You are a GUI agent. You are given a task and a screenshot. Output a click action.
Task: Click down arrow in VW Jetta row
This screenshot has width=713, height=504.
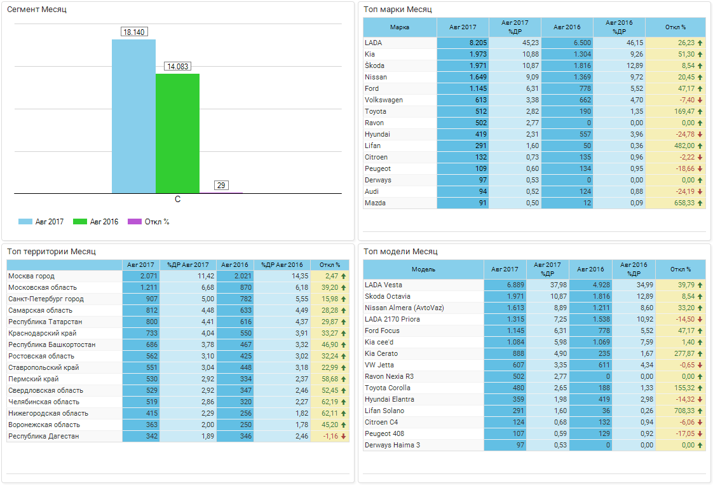pos(700,365)
